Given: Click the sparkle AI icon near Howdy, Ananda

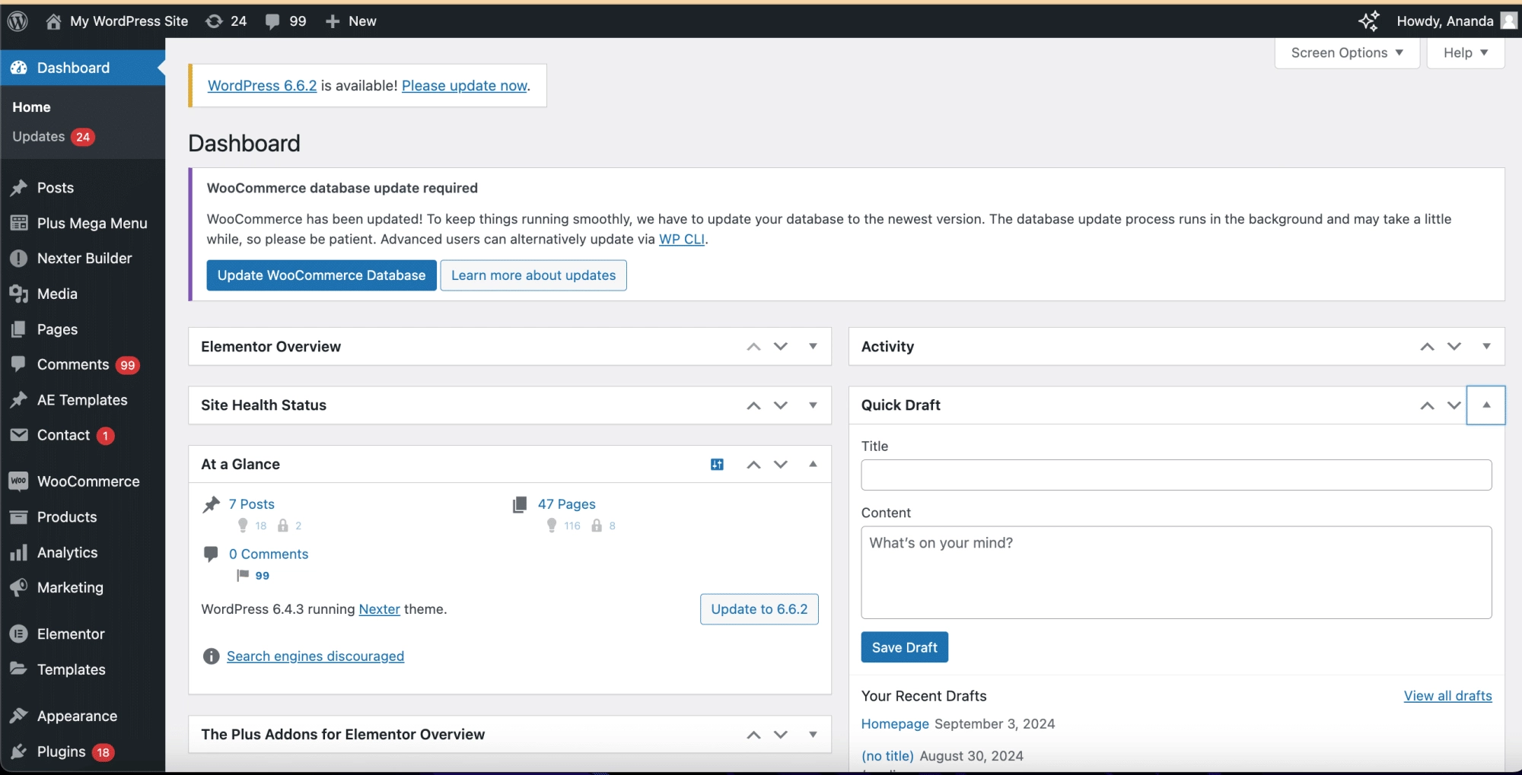Looking at the screenshot, I should pos(1369,21).
